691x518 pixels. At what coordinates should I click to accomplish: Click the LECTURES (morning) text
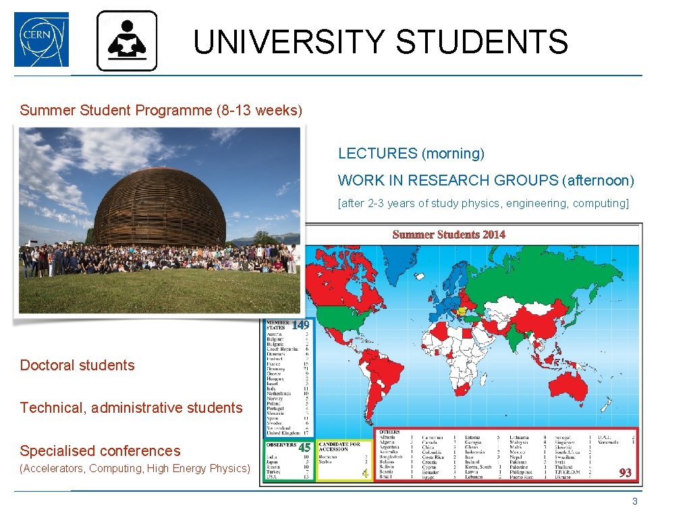(x=411, y=153)
